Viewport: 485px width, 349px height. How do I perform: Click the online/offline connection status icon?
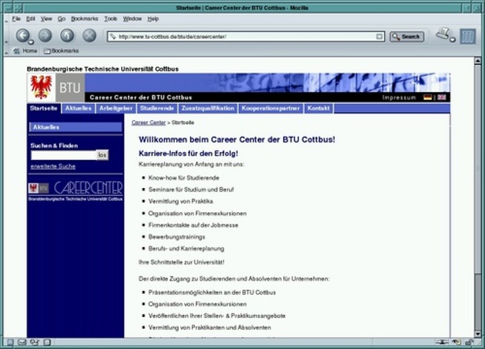point(442,342)
